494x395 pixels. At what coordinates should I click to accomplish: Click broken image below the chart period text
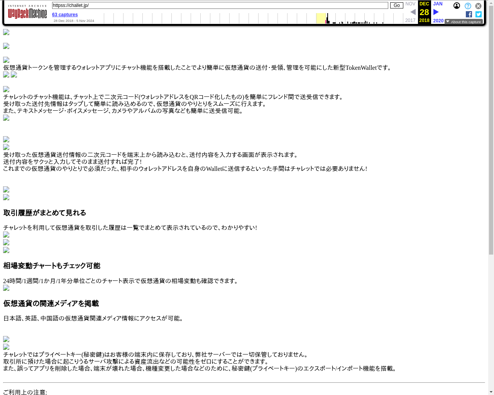(x=6, y=288)
